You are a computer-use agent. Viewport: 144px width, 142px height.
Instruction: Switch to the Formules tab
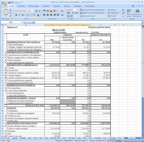tap(46, 6)
